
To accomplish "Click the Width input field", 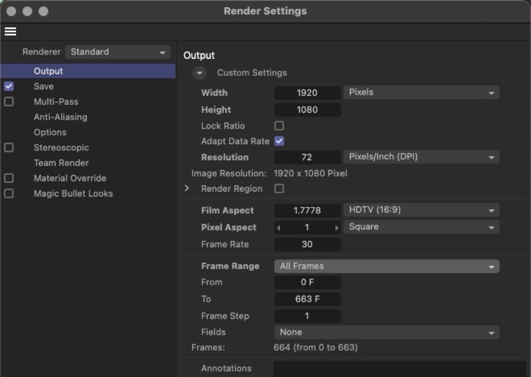I will click(307, 93).
